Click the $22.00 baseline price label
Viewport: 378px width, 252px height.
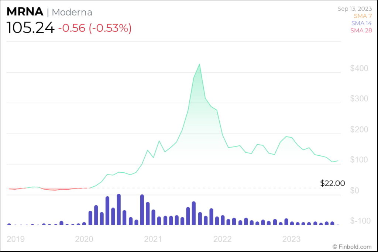(332, 183)
